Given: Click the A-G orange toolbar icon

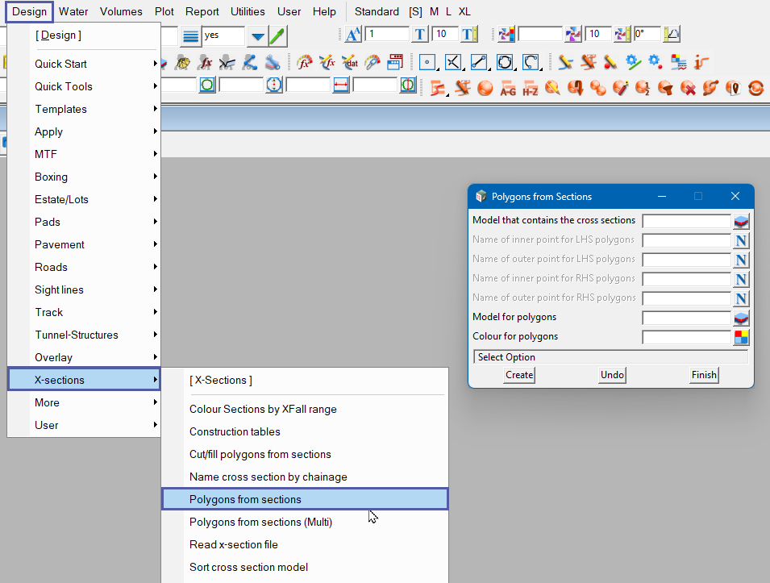Looking at the screenshot, I should point(508,87).
